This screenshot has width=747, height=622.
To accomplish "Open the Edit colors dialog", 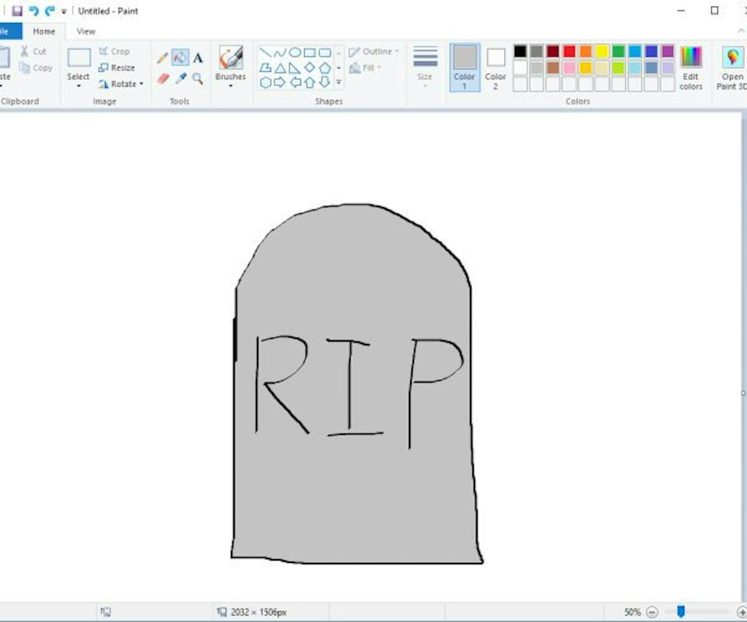I will click(691, 67).
